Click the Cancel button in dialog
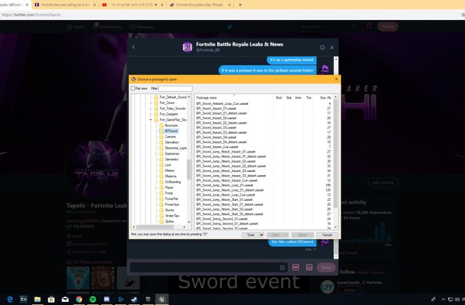This screenshot has width=465, height=305. tap(327, 235)
